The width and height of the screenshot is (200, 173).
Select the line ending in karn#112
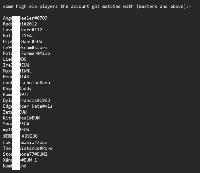23,30
